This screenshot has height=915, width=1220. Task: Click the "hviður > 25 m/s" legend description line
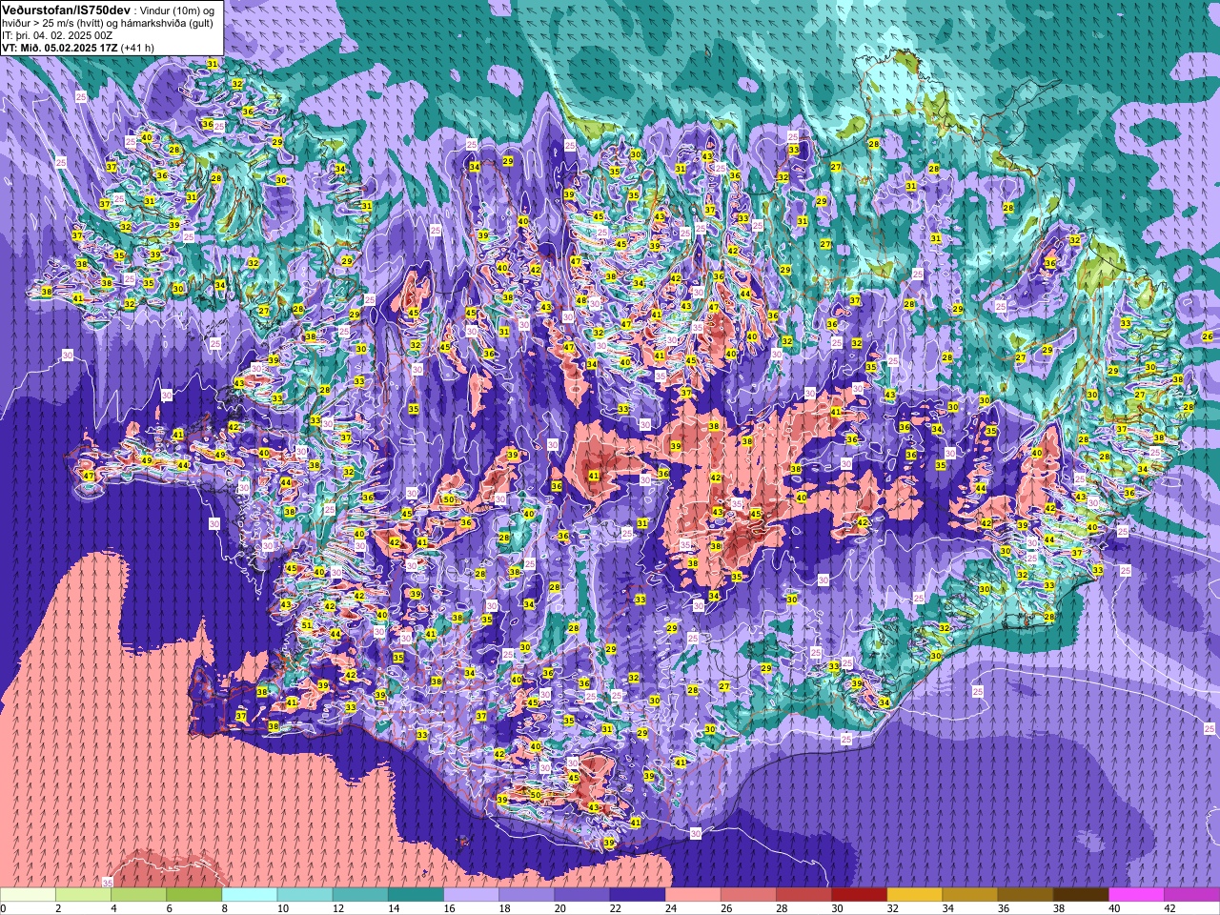pyautogui.click(x=108, y=22)
